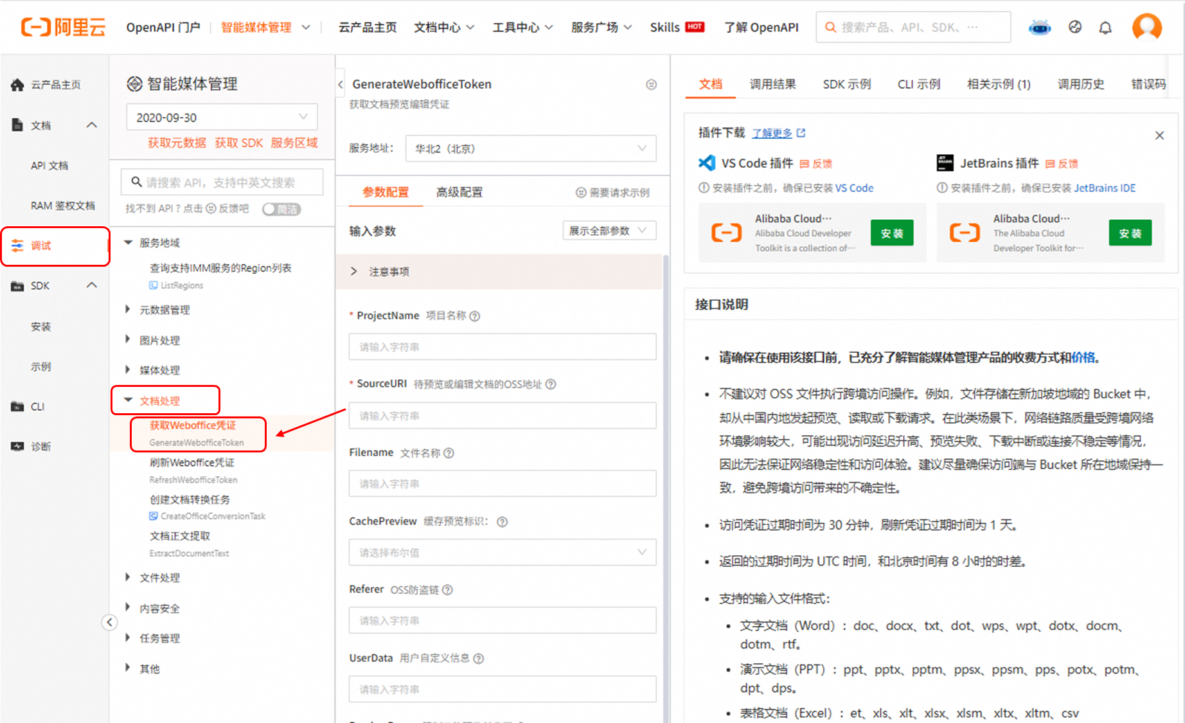Collapse the sidebar with round arrow button
This screenshot has height=723, width=1185.
[109, 621]
